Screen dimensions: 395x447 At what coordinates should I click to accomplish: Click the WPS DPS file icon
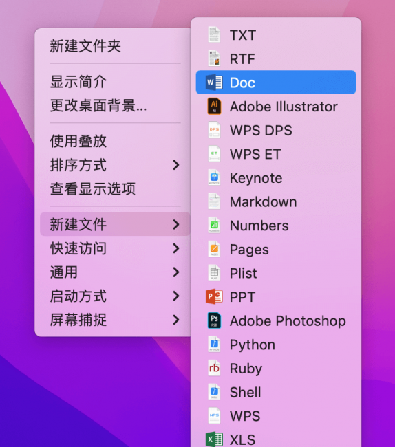tap(214, 130)
